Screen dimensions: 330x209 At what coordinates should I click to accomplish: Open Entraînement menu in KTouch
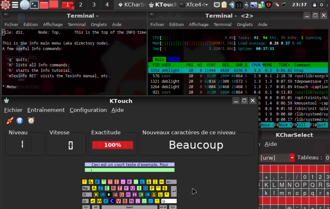pyautogui.click(x=46, y=110)
